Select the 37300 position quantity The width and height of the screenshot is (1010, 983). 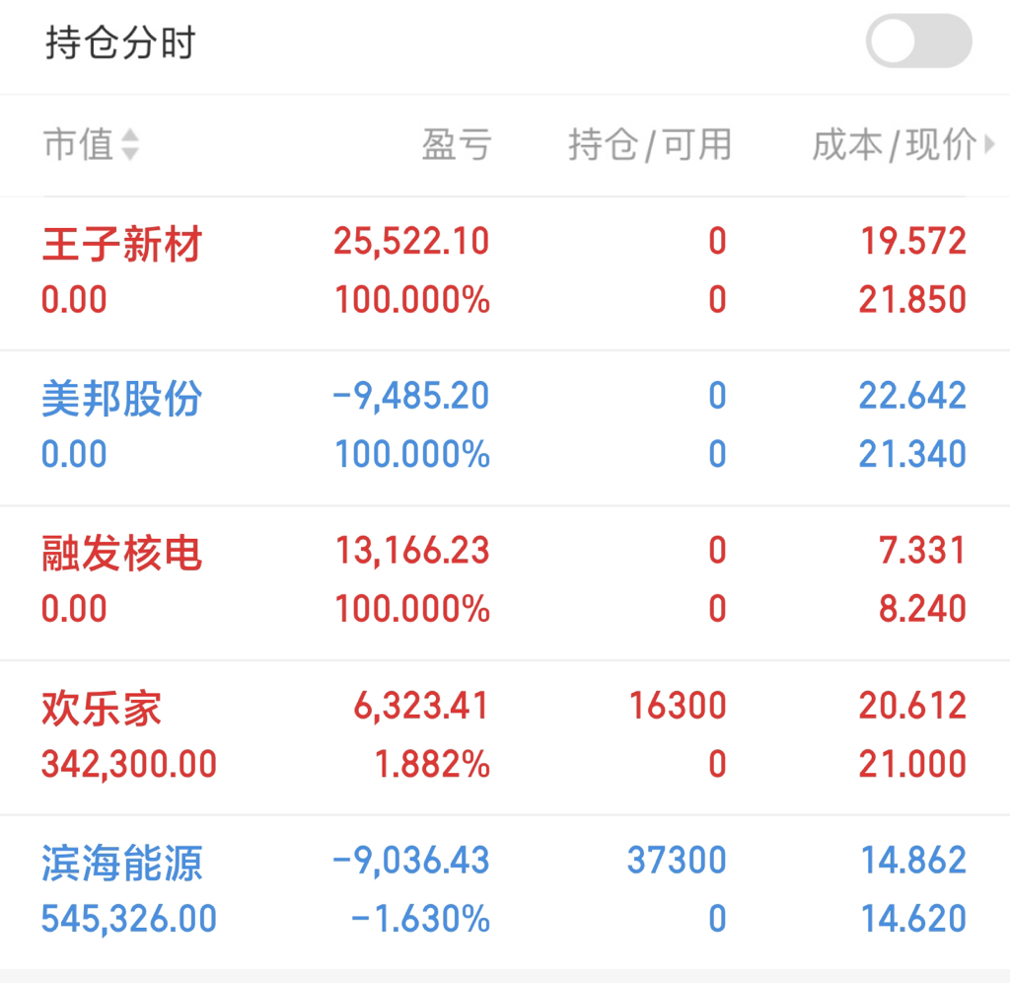[677, 860]
